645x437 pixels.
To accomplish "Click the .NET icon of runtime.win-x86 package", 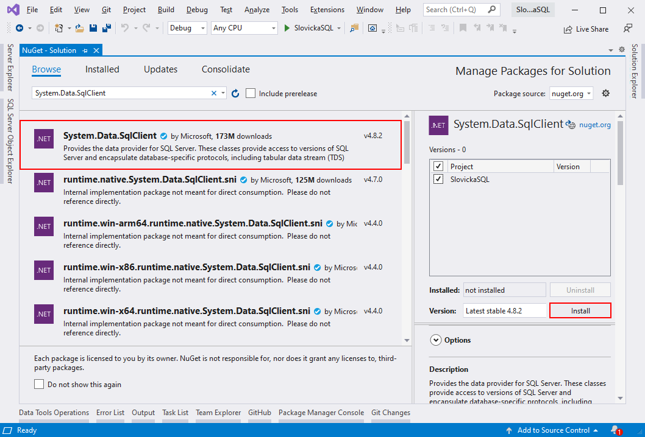I will point(44,270).
